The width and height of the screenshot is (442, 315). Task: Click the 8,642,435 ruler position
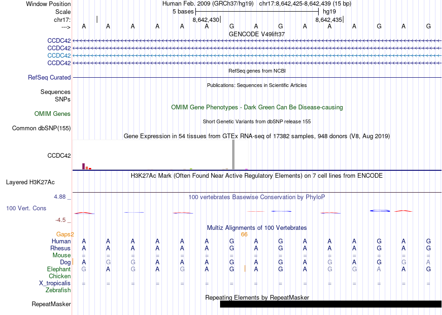coord(328,20)
